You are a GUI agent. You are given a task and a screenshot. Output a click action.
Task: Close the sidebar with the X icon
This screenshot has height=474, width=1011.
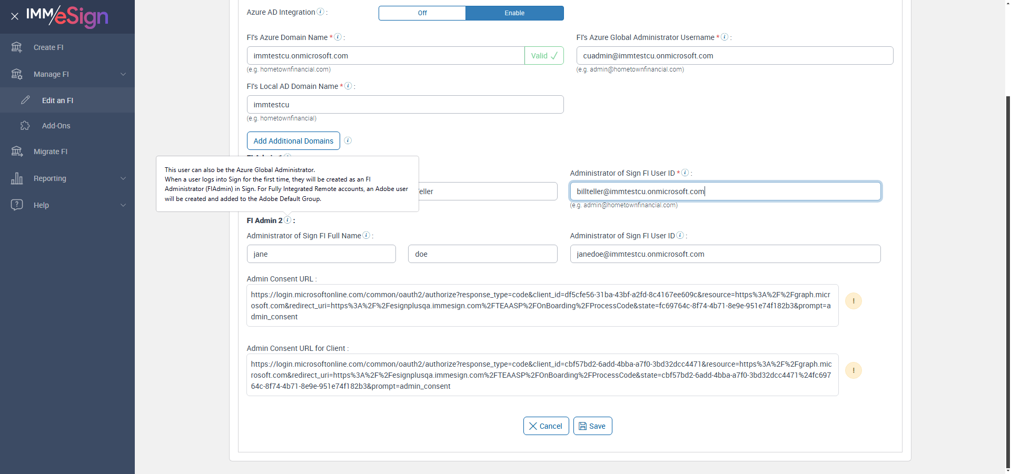click(15, 16)
